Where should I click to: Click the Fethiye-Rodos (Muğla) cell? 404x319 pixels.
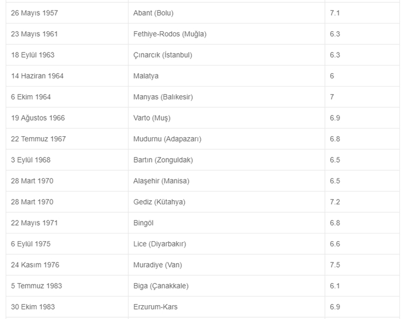170,34
